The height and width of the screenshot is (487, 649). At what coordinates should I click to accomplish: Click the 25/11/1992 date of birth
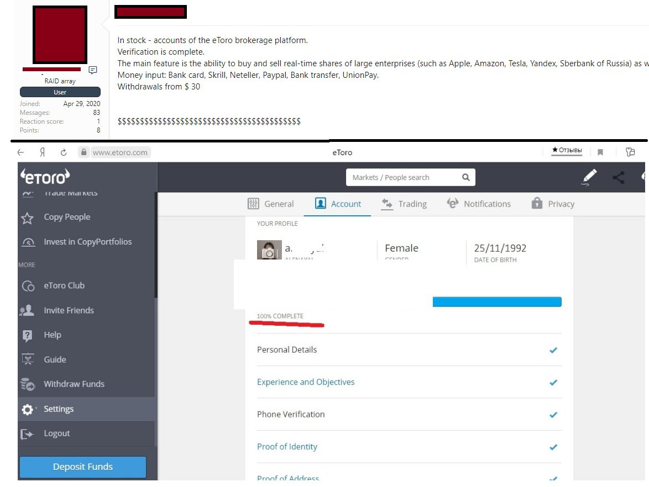tap(500, 248)
